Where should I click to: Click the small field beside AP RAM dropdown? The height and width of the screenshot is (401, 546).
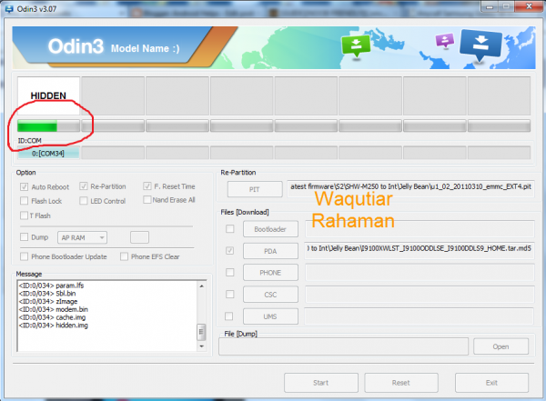(x=139, y=237)
